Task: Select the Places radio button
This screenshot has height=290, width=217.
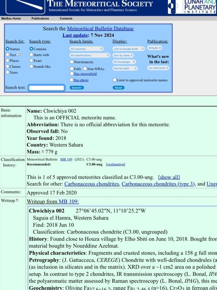Action: (x=7, y=61)
